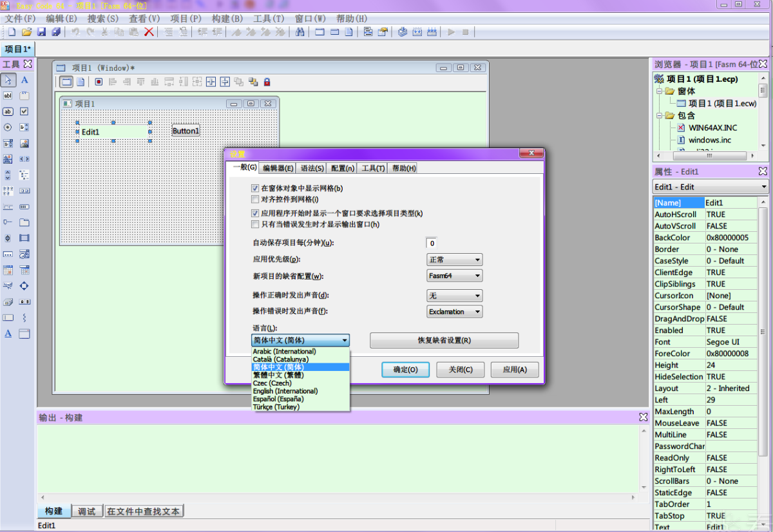Image resolution: width=773 pixels, height=532 pixels.
Task: Switch to 在文件中查找文本 tab
Action: point(144,511)
